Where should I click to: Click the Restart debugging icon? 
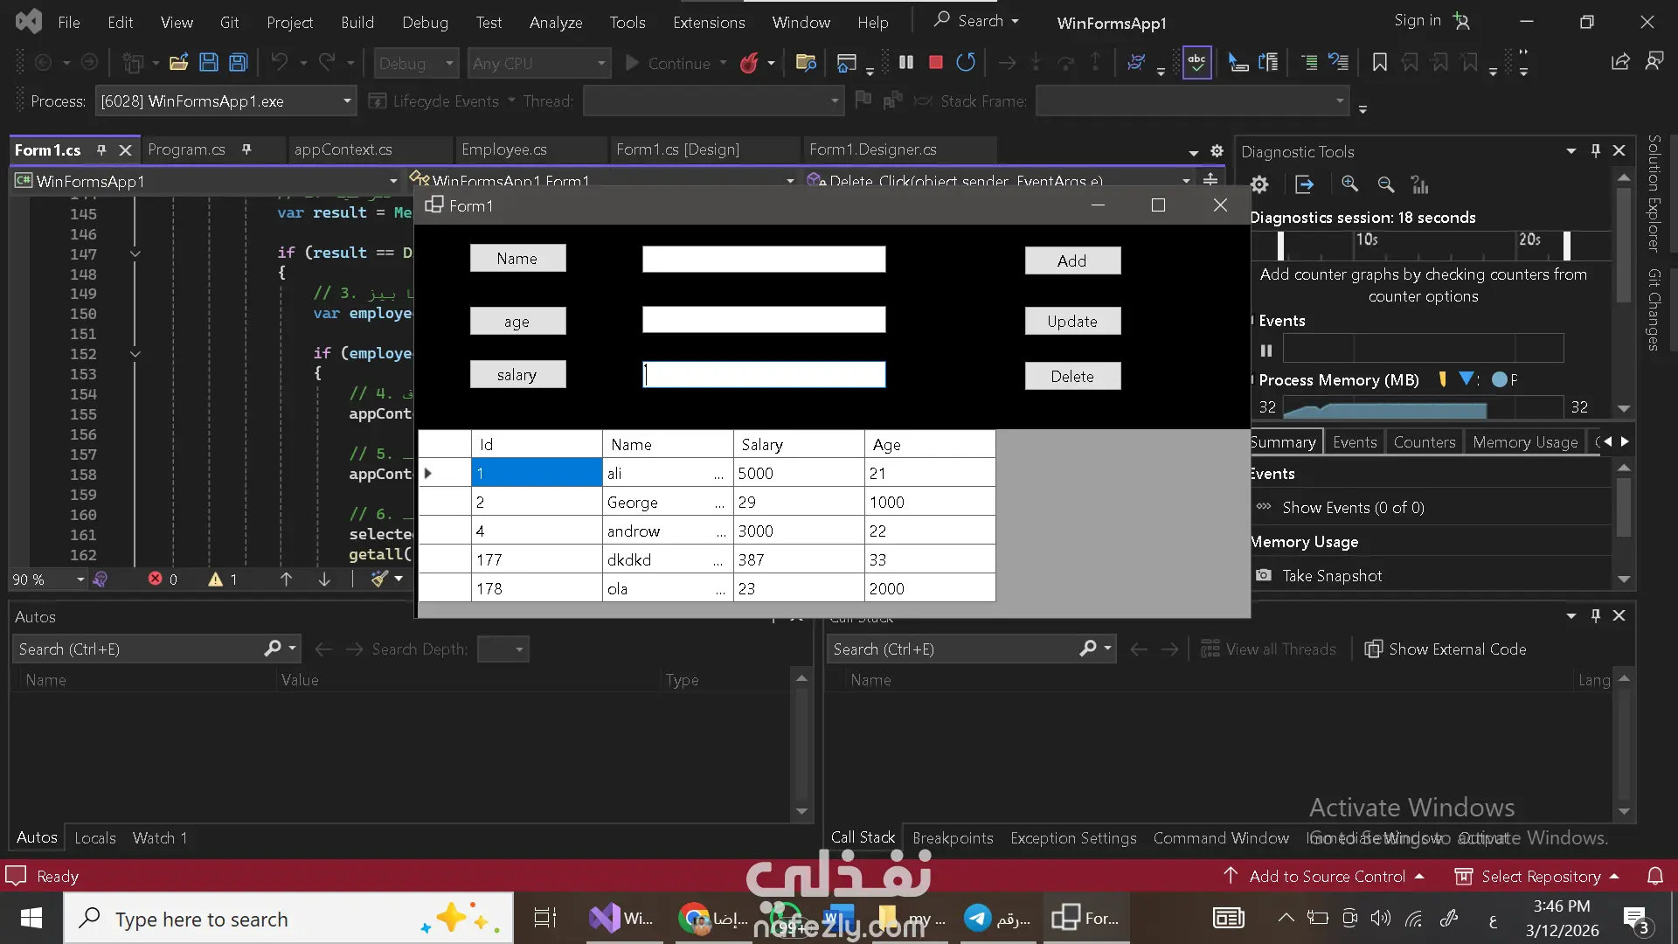[966, 63]
